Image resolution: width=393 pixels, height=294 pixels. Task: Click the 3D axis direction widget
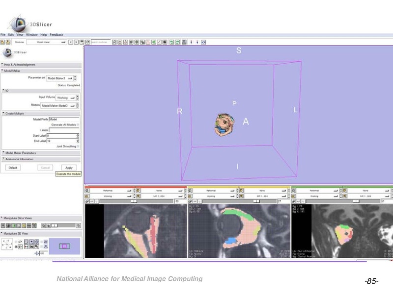click(x=7, y=244)
